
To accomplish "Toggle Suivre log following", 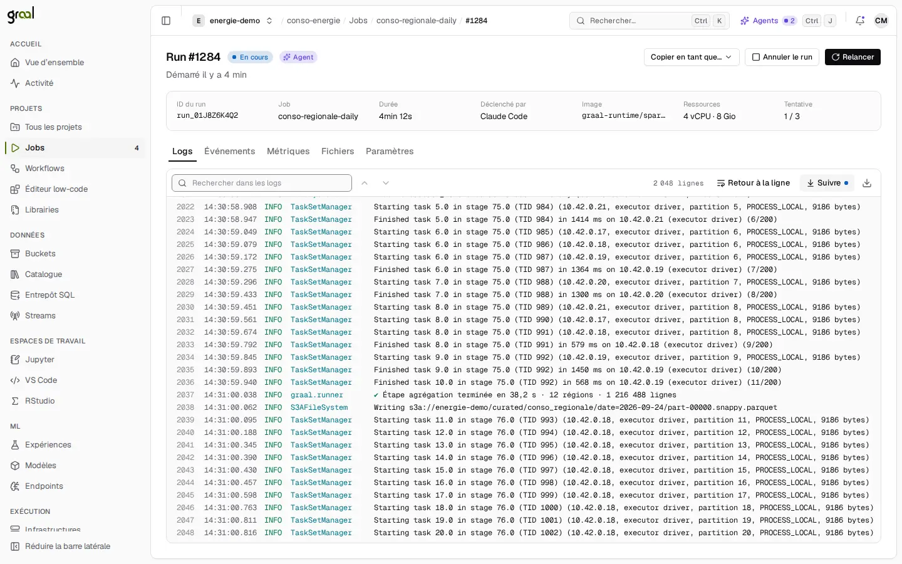I will pyautogui.click(x=827, y=183).
